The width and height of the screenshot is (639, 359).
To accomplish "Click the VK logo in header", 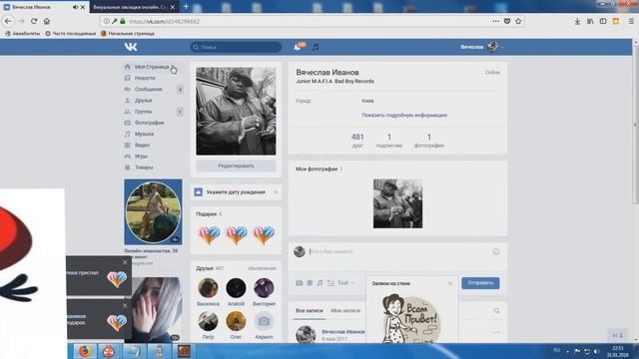I will (x=131, y=47).
